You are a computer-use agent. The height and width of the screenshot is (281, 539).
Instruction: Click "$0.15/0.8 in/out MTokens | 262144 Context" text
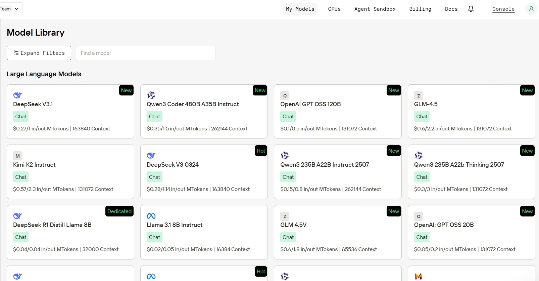(x=331, y=189)
